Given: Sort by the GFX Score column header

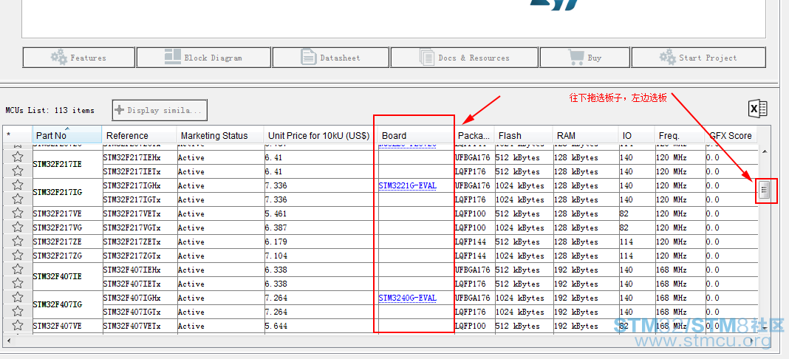Looking at the screenshot, I should pos(731,135).
